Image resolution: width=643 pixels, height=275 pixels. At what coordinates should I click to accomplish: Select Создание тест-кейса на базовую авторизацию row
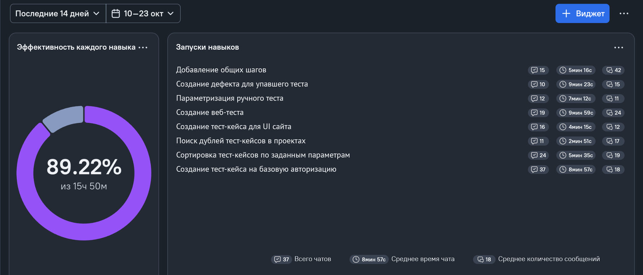tap(256, 169)
